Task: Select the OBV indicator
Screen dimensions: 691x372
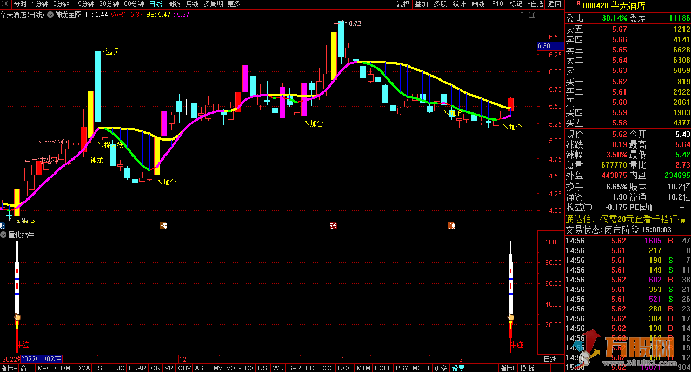Action: (184, 368)
